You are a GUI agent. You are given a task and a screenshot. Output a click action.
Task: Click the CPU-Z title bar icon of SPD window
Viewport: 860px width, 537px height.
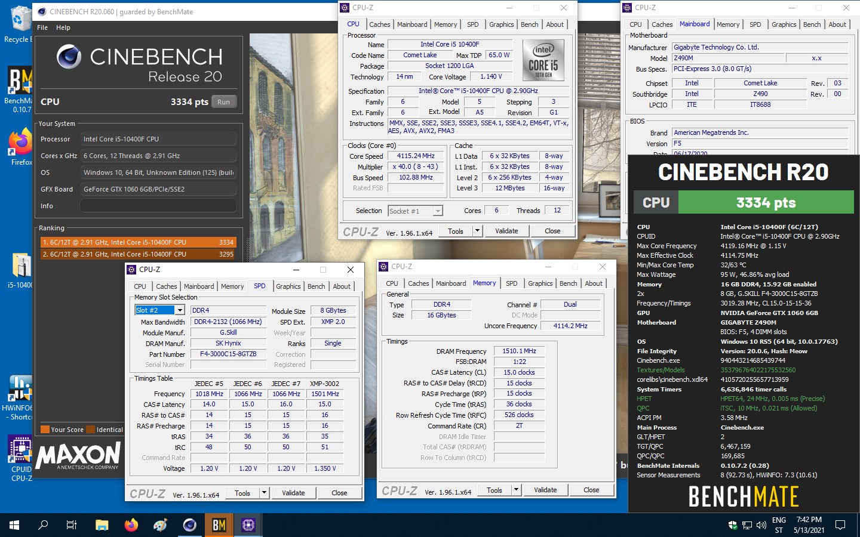click(132, 270)
